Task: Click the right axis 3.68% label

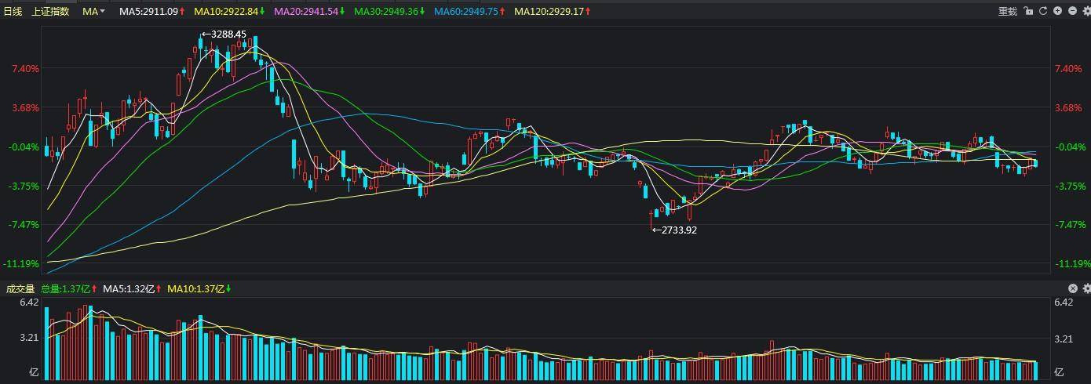Action: pyautogui.click(x=1068, y=108)
